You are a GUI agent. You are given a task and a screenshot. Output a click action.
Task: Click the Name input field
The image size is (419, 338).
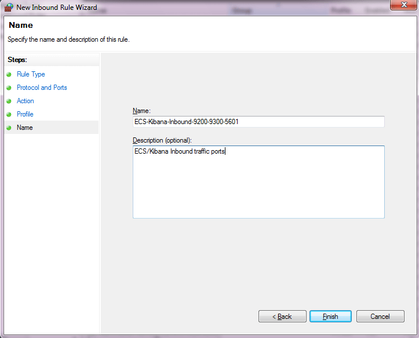pos(258,122)
